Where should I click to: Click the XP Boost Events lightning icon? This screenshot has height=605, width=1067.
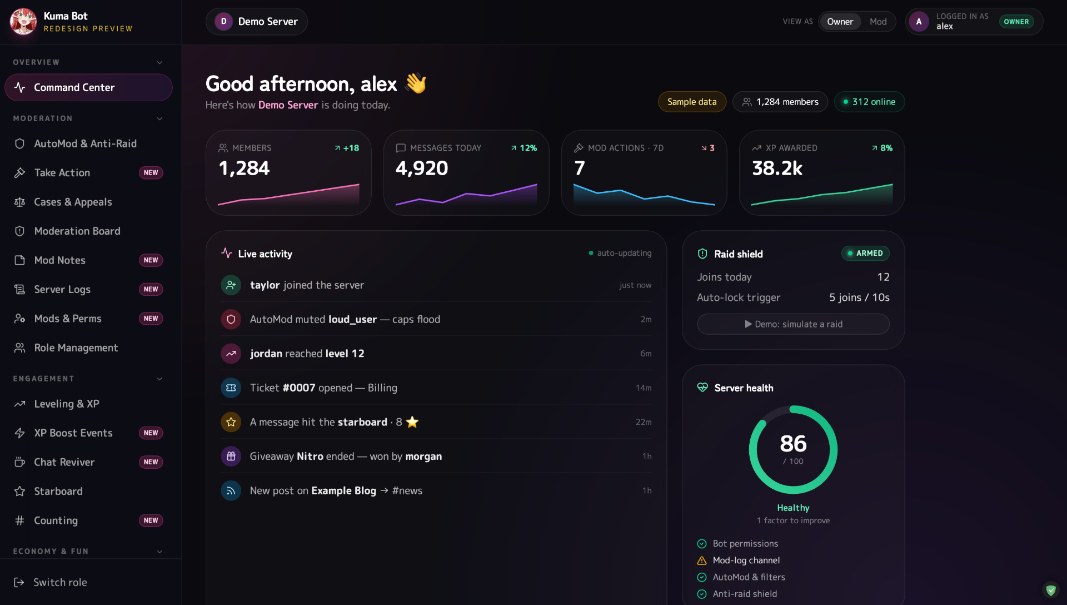point(19,433)
